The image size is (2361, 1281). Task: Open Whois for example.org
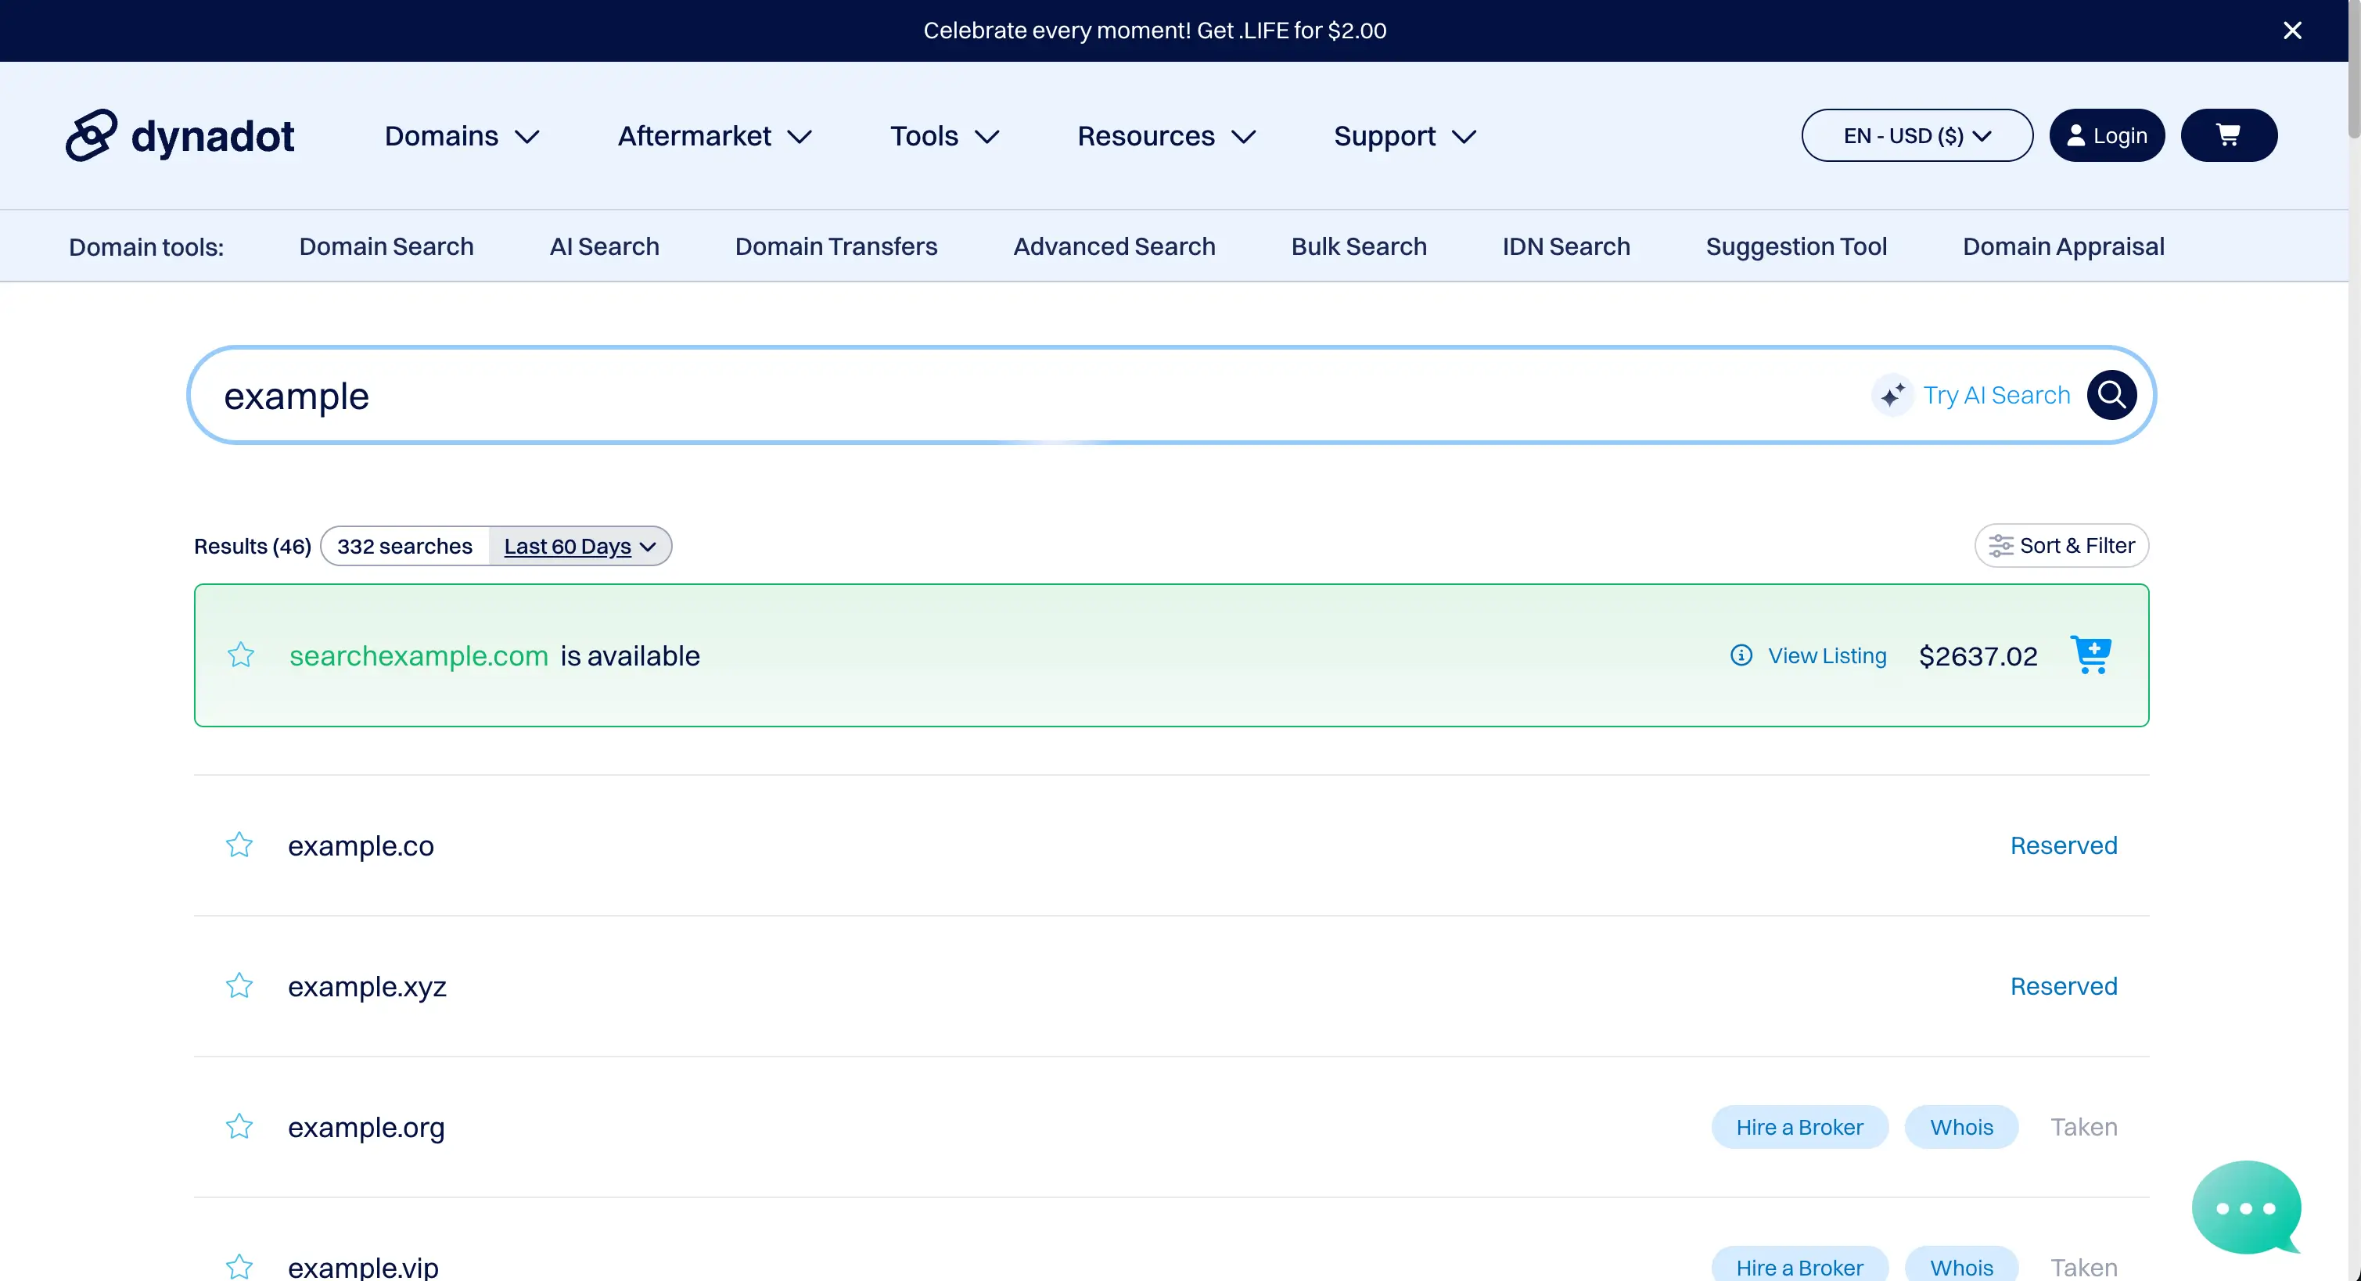tap(1960, 1126)
